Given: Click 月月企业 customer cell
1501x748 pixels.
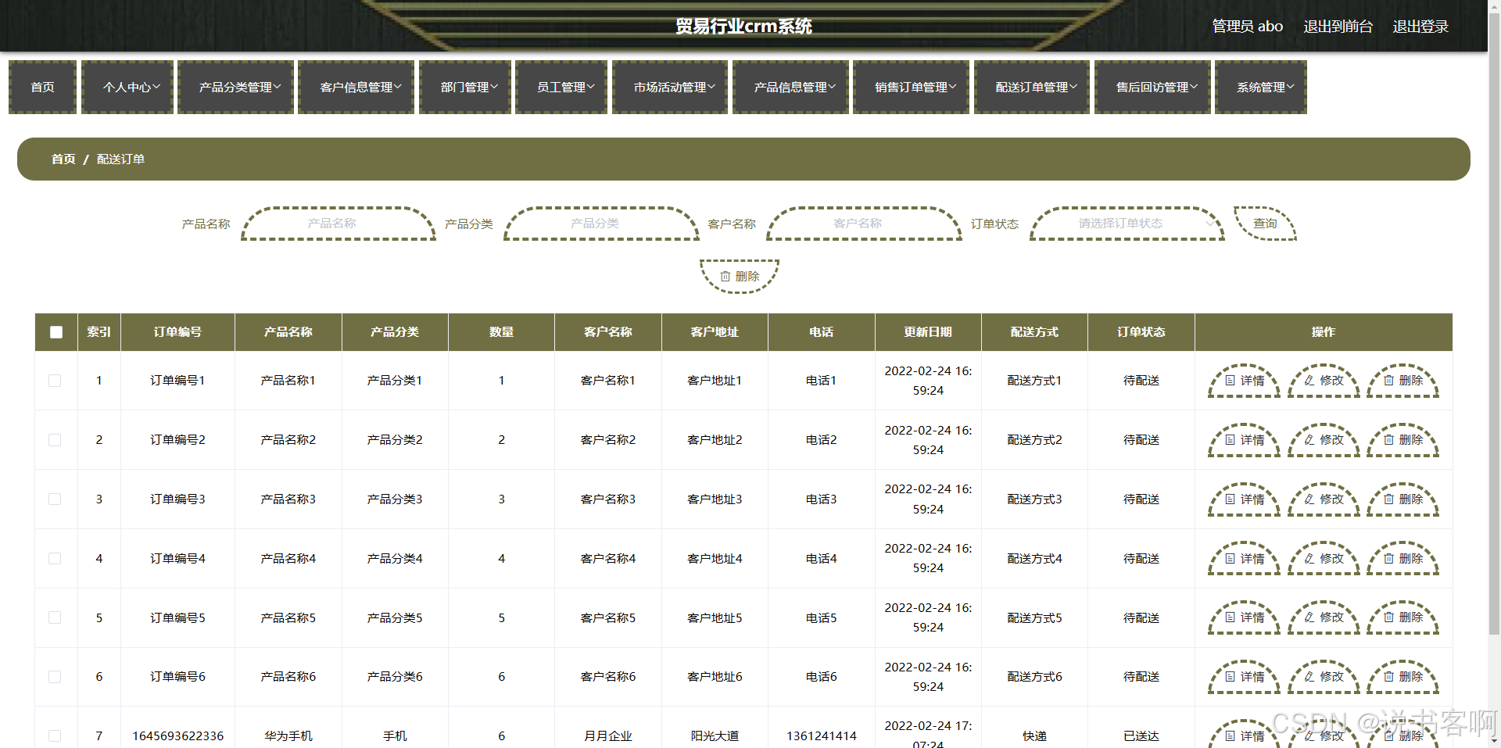Looking at the screenshot, I should click(608, 736).
